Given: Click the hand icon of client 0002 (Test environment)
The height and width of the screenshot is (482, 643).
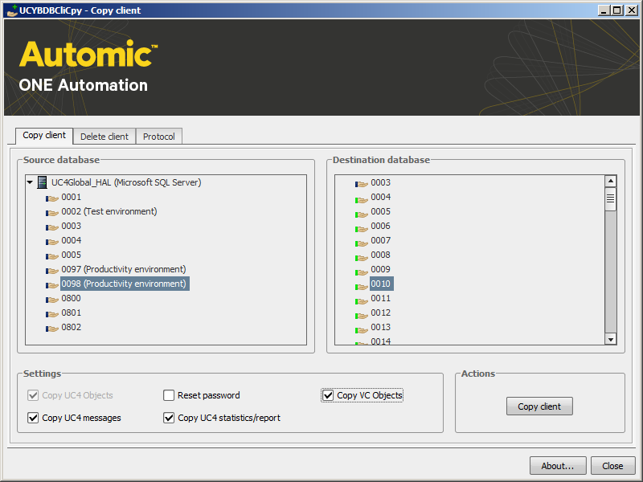Looking at the screenshot, I should coord(52,213).
